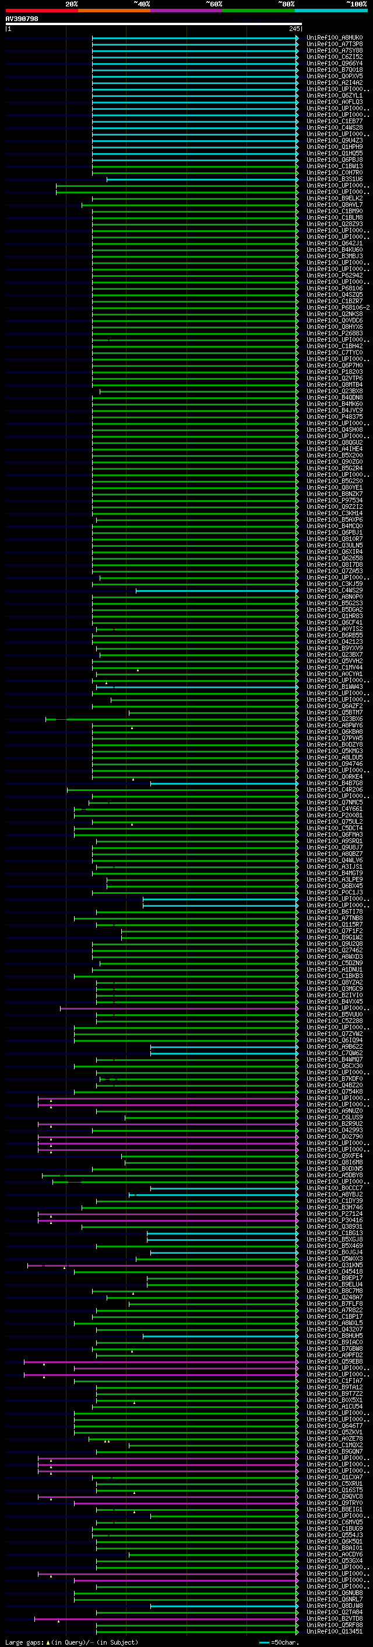Click the query name AV390798

pos(22,19)
